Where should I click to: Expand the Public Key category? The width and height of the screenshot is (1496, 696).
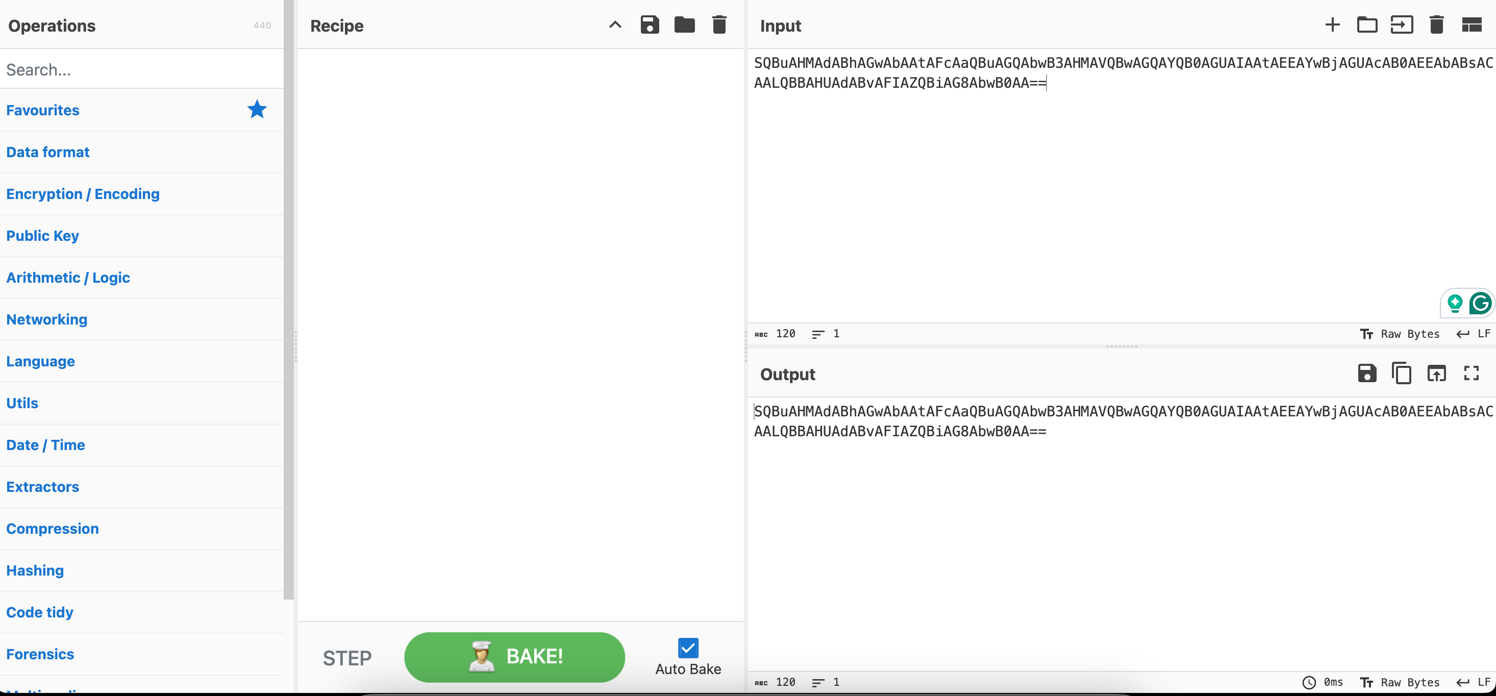click(x=142, y=236)
